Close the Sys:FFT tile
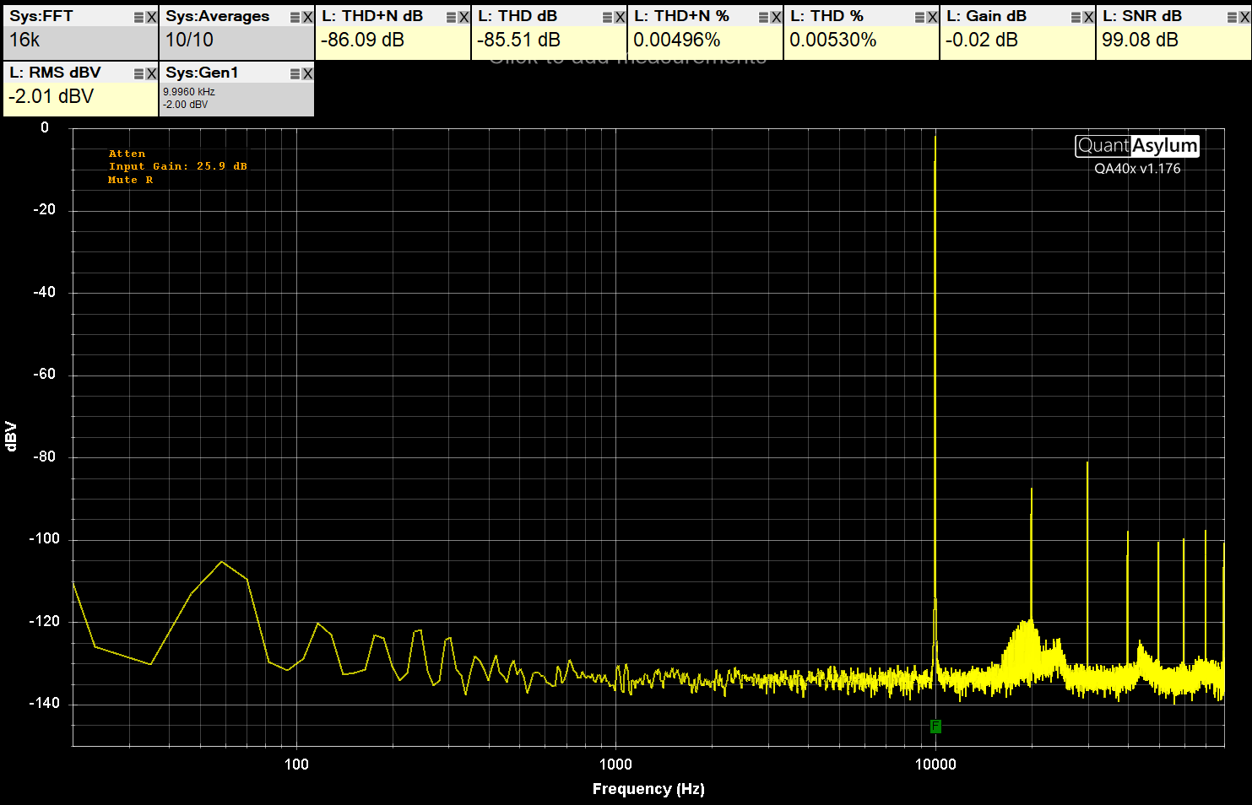The height and width of the screenshot is (805, 1252). pos(151,18)
